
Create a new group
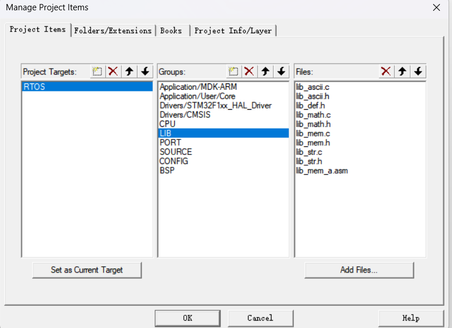[x=233, y=71]
